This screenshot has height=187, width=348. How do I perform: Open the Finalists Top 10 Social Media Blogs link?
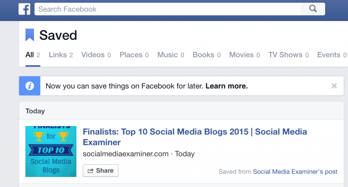[x=195, y=137]
